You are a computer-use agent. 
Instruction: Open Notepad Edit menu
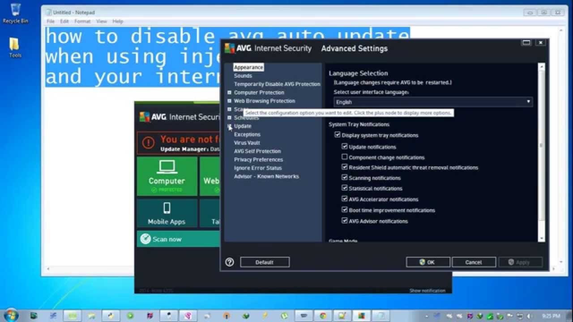tap(64, 21)
